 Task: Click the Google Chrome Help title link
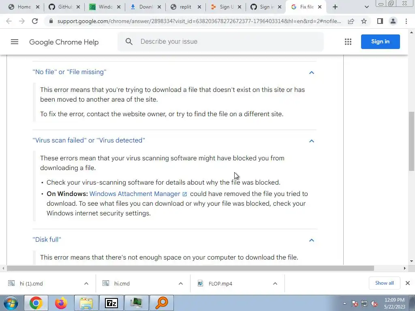click(x=64, y=42)
